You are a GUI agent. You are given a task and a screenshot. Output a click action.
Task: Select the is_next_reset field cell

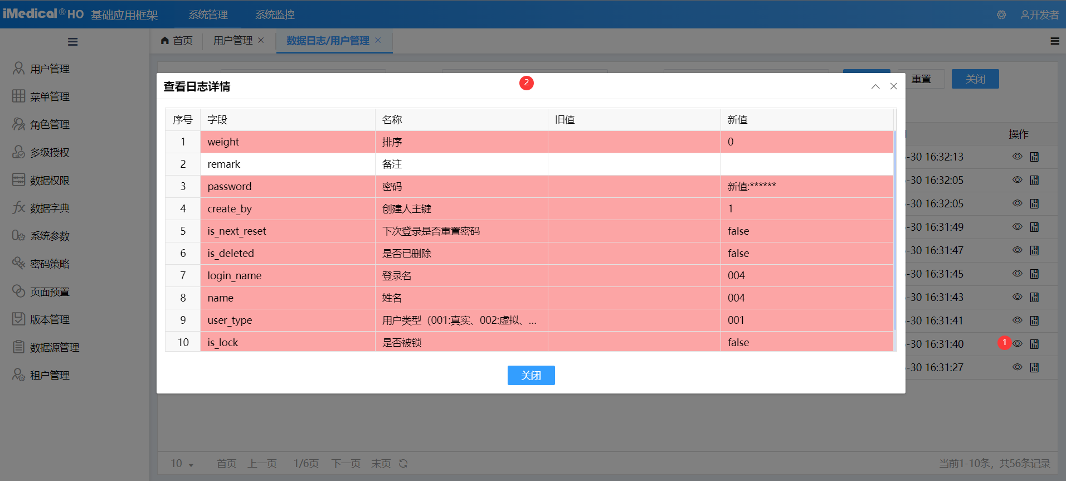click(288, 231)
